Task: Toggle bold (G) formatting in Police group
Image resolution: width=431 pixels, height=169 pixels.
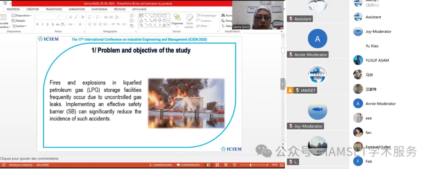Action: pyautogui.click(x=38, y=24)
